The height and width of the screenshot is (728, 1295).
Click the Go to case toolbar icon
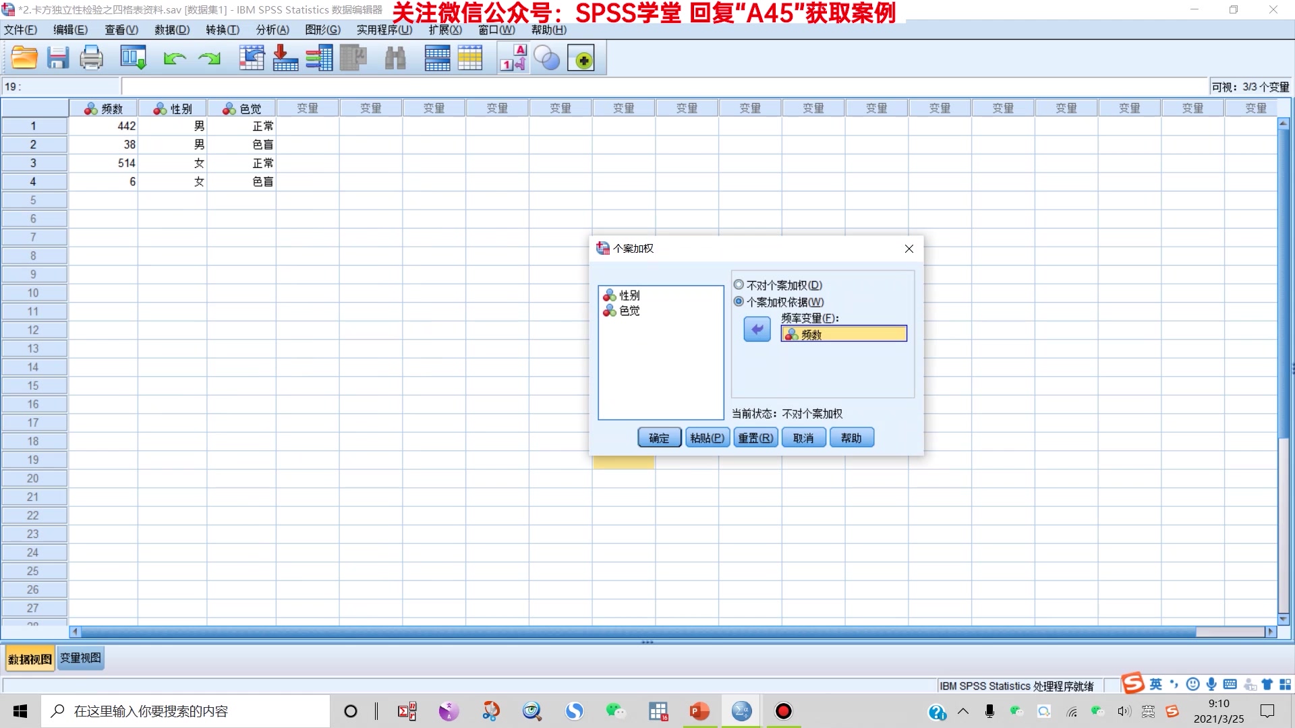pyautogui.click(x=252, y=58)
